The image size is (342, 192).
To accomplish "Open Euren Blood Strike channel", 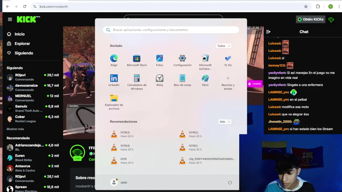I will tap(33, 158).
